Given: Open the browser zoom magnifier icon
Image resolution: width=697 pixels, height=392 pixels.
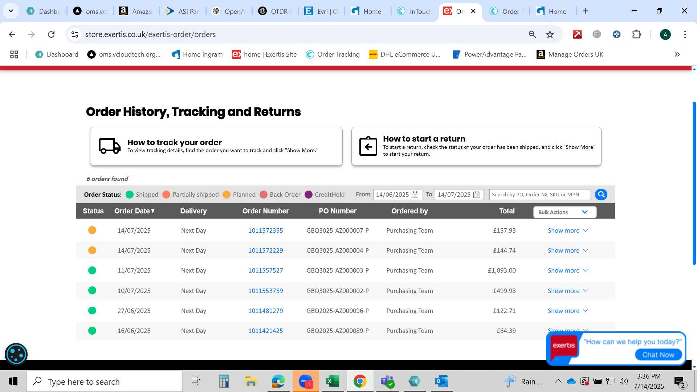Looking at the screenshot, I should (x=532, y=34).
